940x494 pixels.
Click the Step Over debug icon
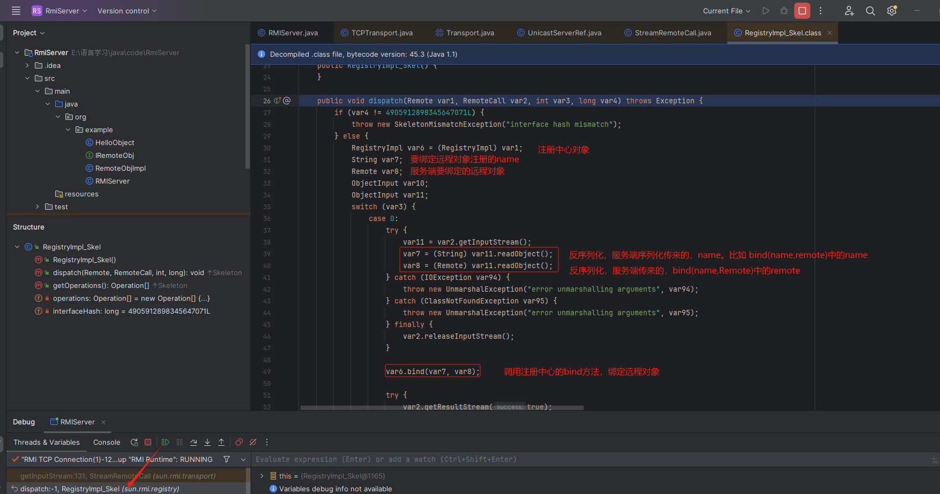coord(193,442)
